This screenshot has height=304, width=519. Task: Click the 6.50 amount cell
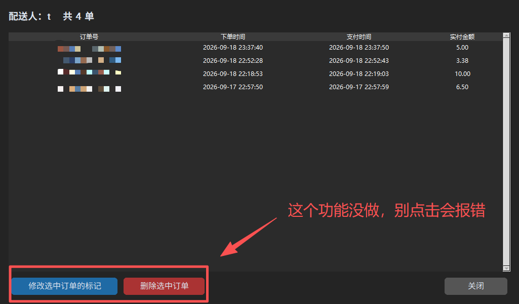pos(462,87)
